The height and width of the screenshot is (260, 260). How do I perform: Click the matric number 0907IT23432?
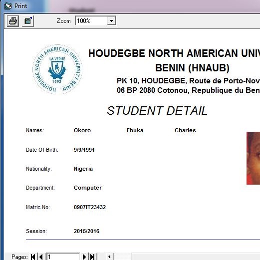[90, 207]
